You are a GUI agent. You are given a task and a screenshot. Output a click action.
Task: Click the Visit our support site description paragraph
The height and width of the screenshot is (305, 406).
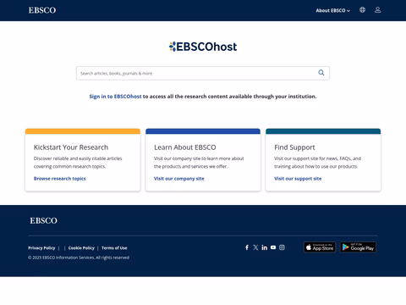click(x=317, y=163)
